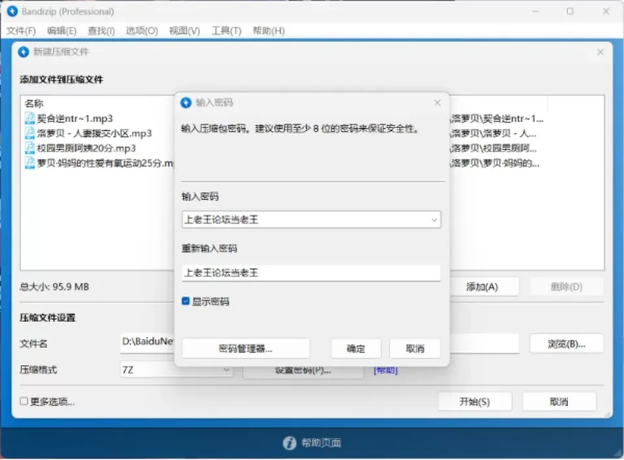
Task: Open the 选项(O) menu
Action: pos(142,31)
